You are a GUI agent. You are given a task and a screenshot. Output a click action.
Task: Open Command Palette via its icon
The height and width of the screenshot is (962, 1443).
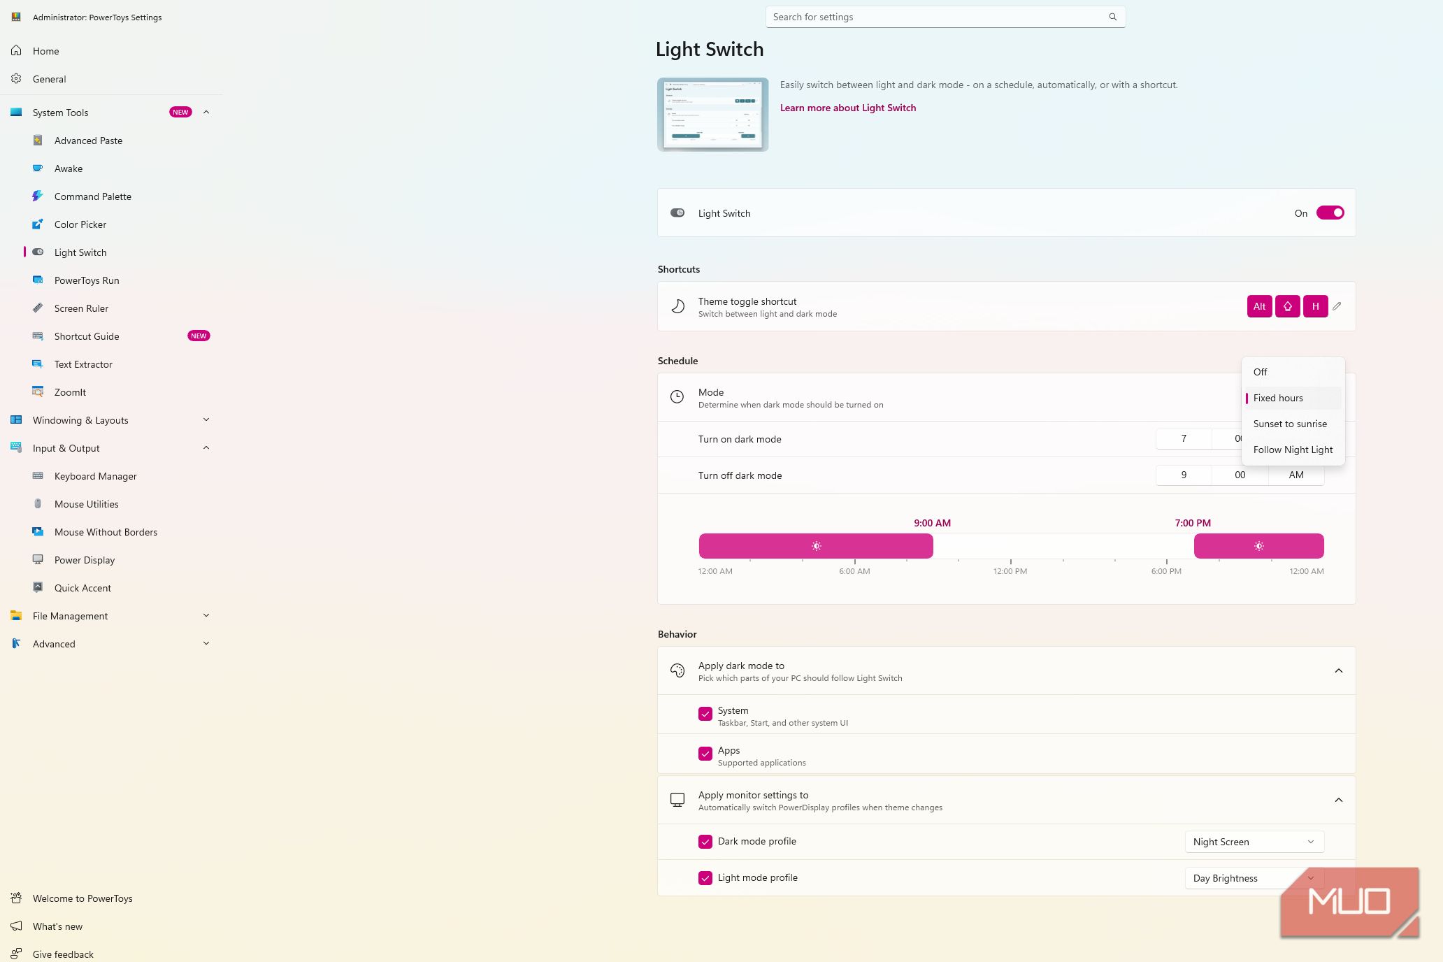click(38, 196)
